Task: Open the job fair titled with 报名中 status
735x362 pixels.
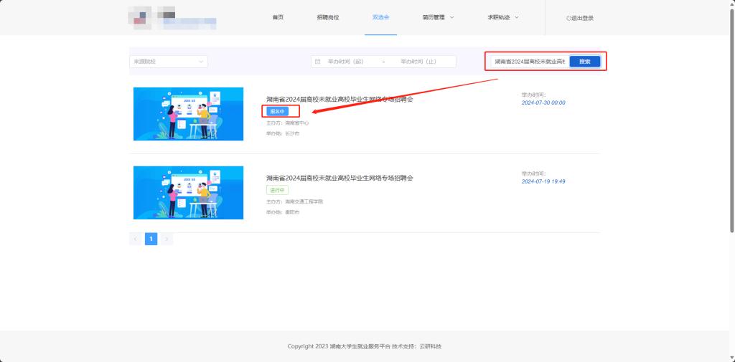Action: [340, 99]
